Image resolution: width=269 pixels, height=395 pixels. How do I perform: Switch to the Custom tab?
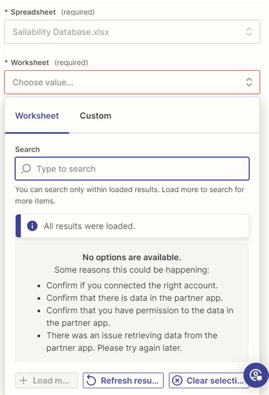tap(95, 116)
